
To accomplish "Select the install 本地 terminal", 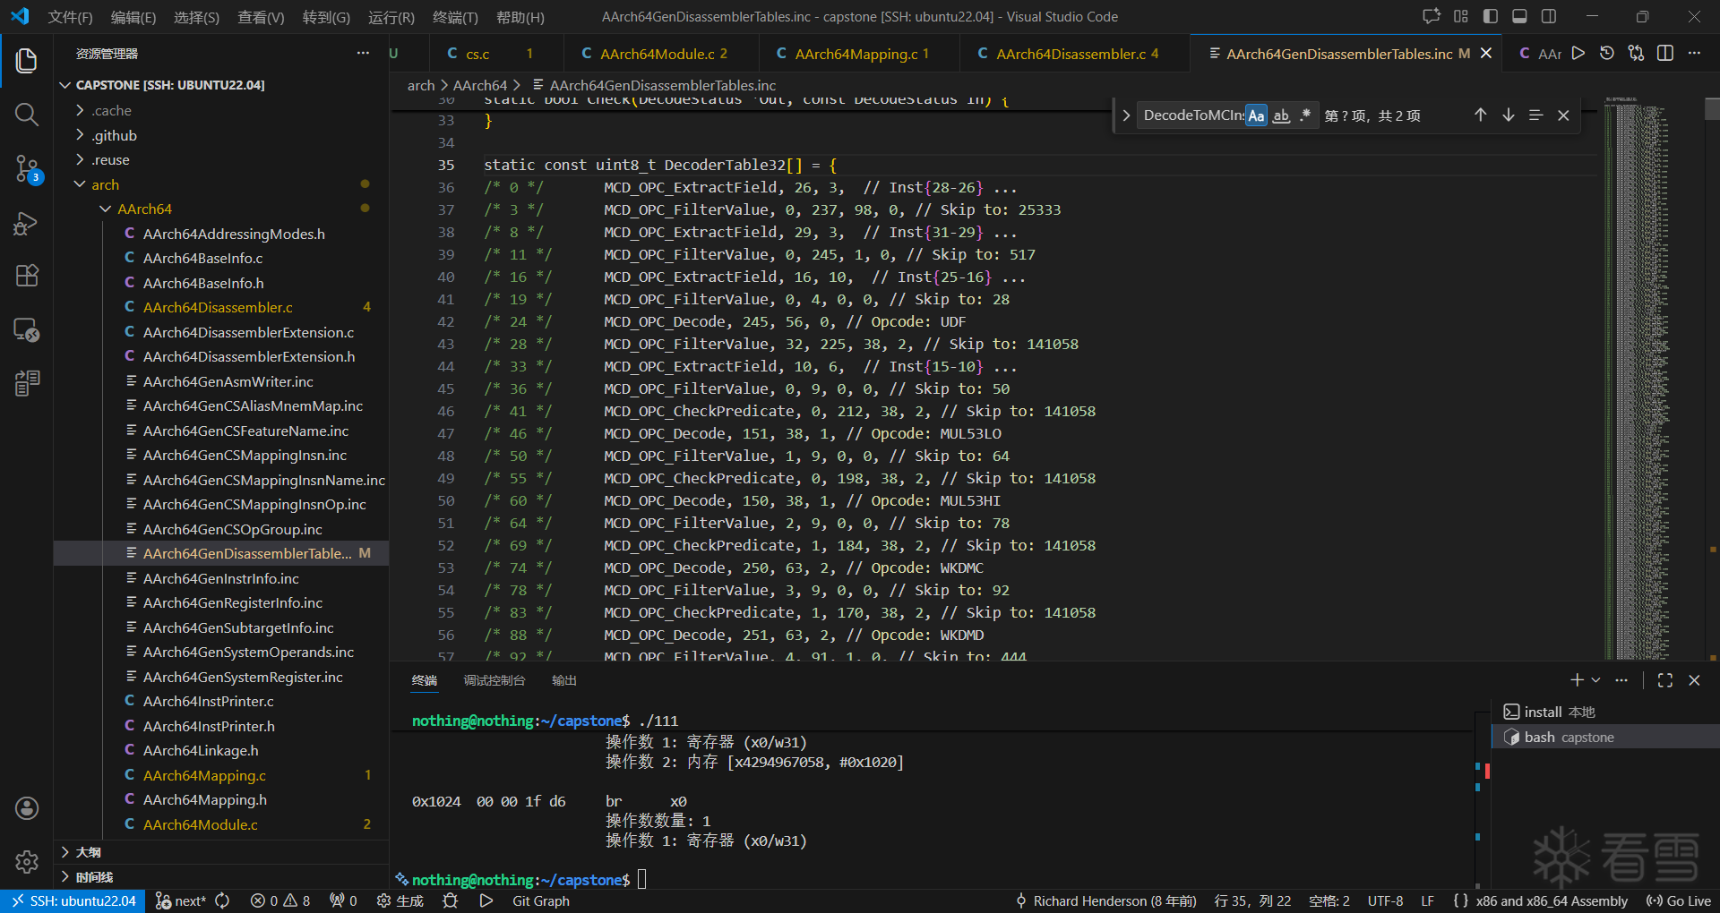I will pos(1604,712).
